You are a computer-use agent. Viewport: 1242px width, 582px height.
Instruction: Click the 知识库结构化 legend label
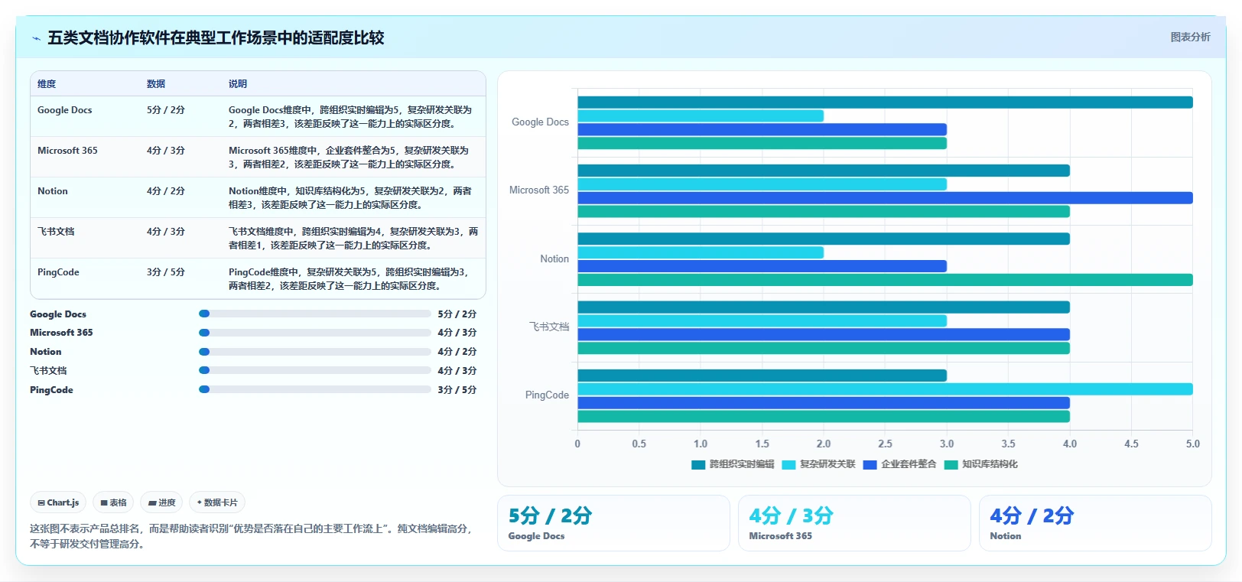pos(990,464)
